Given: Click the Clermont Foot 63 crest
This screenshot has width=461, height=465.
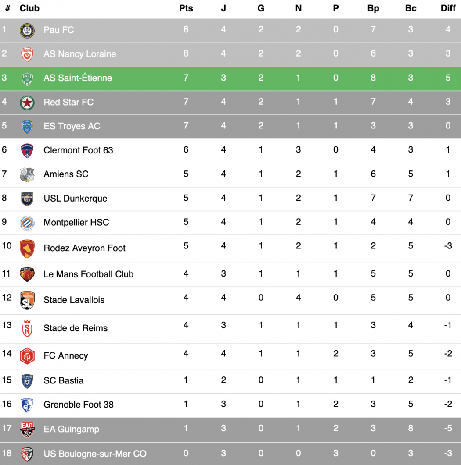Looking at the screenshot, I should coord(27,151).
